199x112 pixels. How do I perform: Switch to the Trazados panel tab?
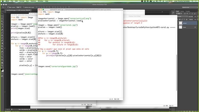[x=188, y=11]
